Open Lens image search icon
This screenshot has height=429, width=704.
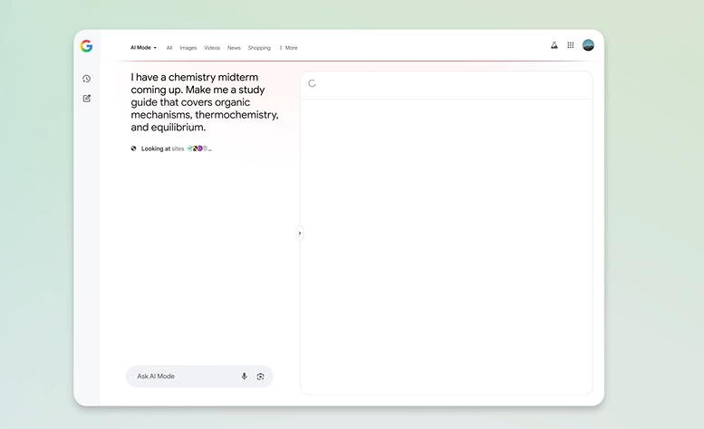pos(260,377)
